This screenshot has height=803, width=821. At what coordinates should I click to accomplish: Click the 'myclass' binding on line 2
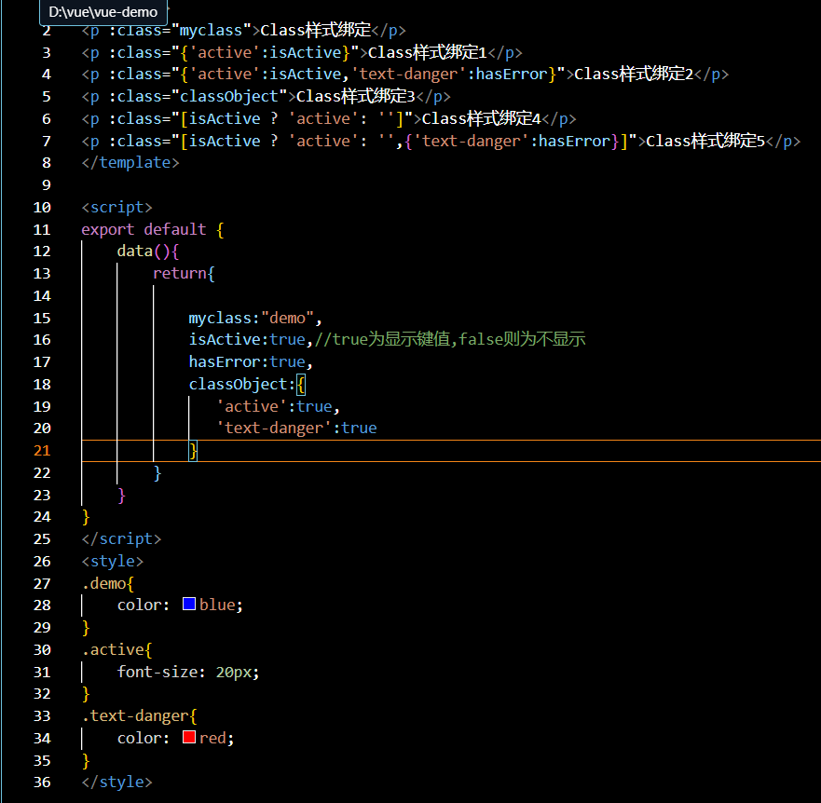(211, 31)
